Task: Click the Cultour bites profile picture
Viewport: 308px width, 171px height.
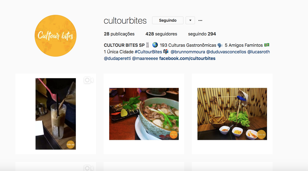Action: pos(56,36)
